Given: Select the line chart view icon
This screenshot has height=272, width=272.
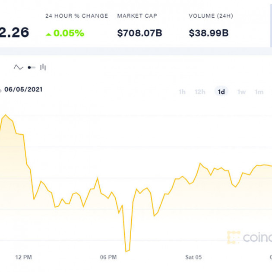Looking at the screenshot, I should pos(18,67).
